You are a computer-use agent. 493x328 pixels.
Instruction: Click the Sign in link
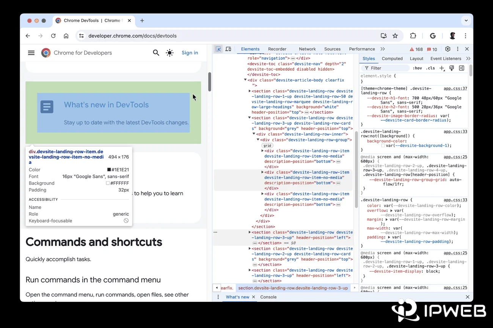(190, 53)
